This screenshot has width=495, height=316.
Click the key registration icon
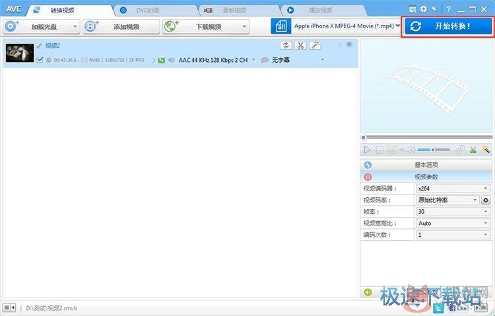434,9
